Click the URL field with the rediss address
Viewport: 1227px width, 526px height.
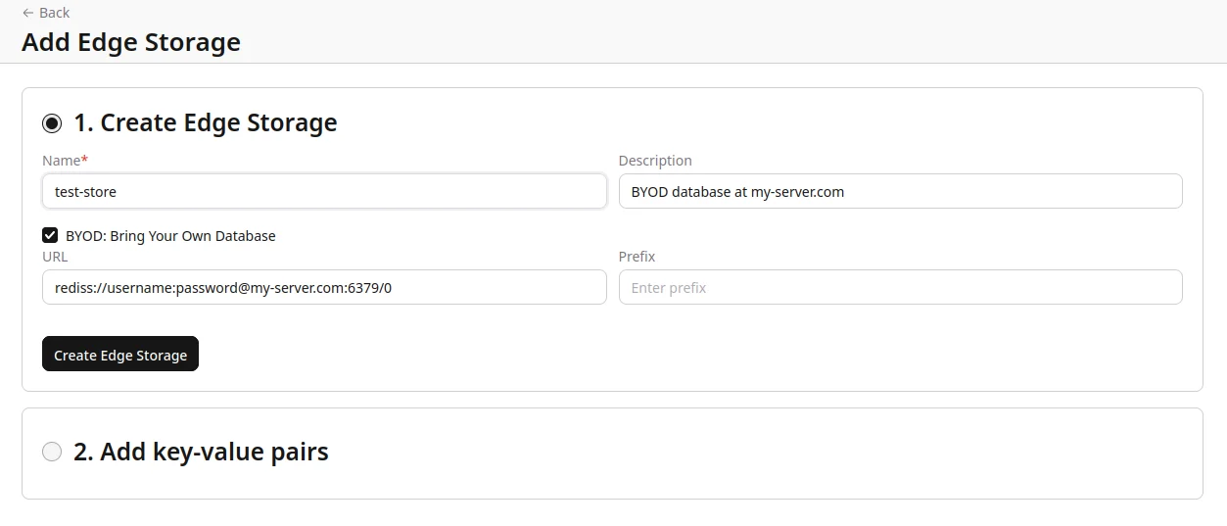point(324,287)
